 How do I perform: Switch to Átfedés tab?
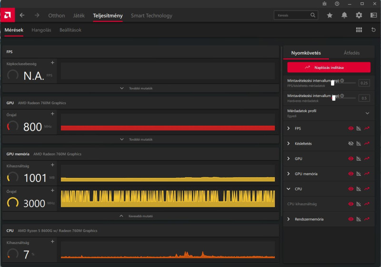pos(351,53)
